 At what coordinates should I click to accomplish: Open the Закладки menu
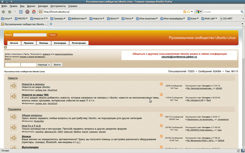pos(43,6)
